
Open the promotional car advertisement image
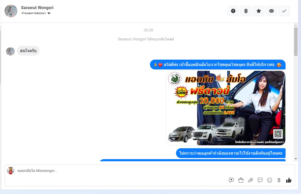pos(225,108)
